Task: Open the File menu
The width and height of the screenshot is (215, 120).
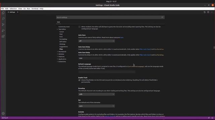Action: [2, 9]
